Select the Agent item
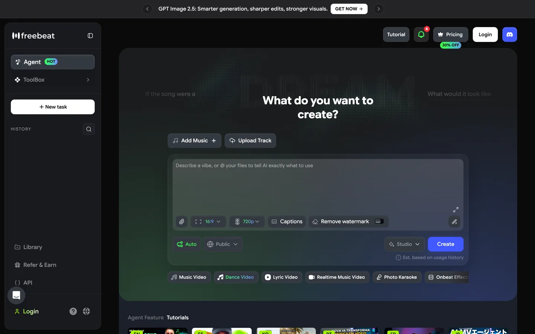535x334 pixels. click(53, 62)
